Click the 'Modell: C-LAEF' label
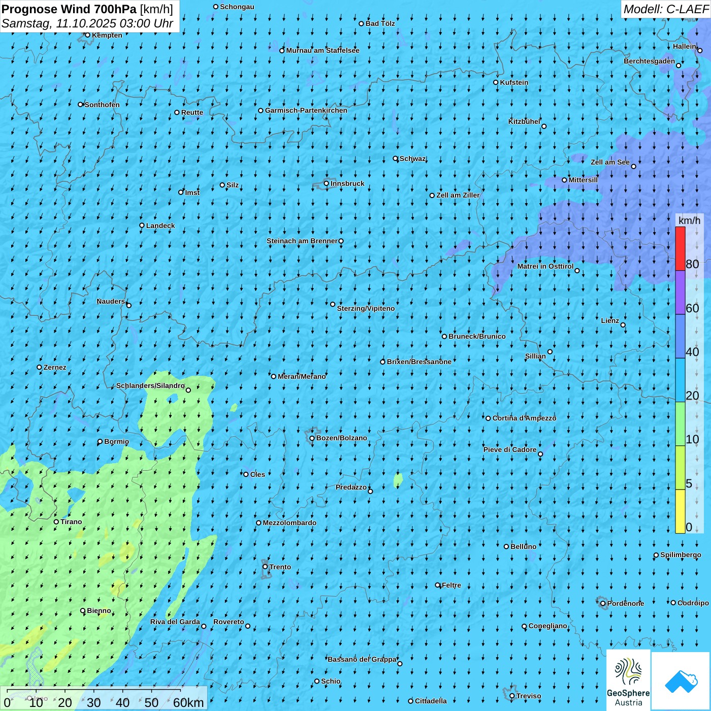This screenshot has height=711, width=711. click(666, 9)
